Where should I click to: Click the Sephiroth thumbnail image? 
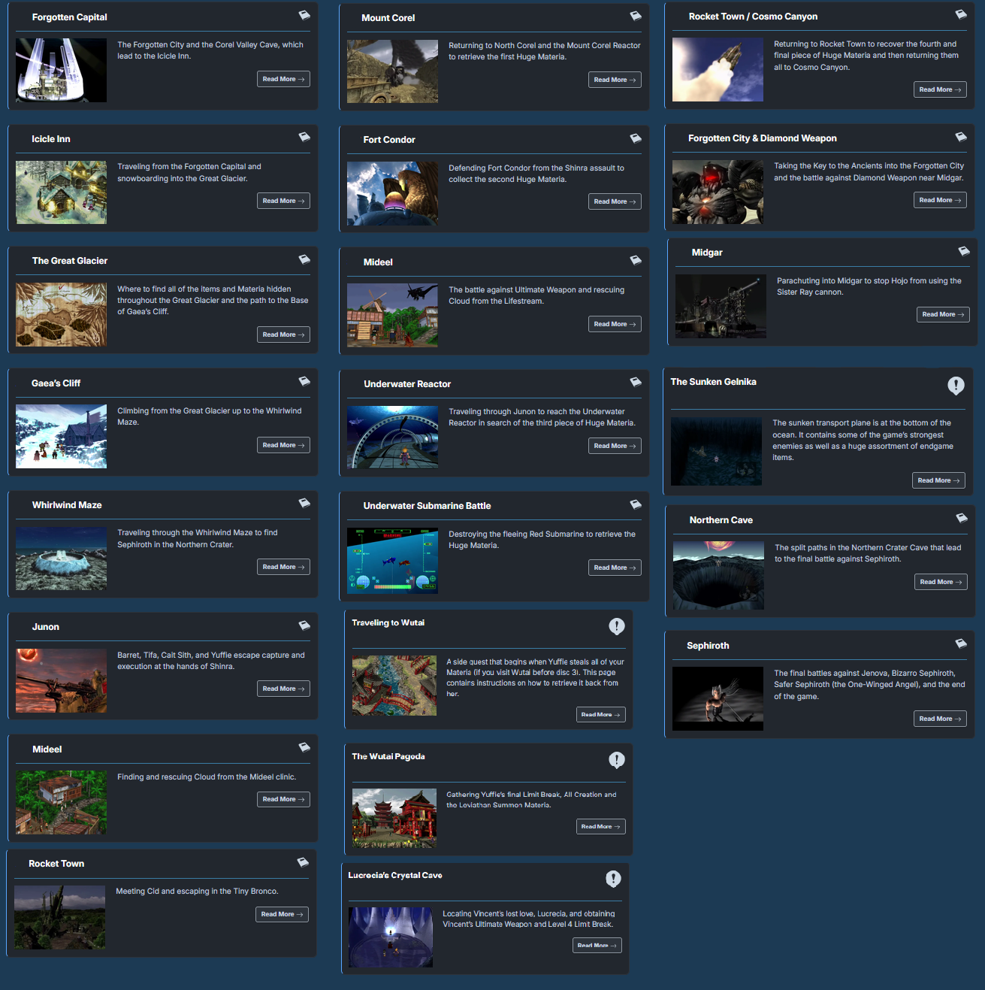(718, 698)
